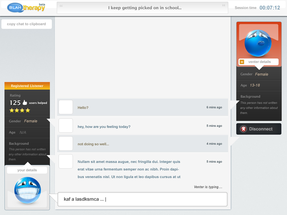Viewport: 287px width, 215px height.
Task: Collapse venter details with the minus icon
Action: click(x=242, y=62)
